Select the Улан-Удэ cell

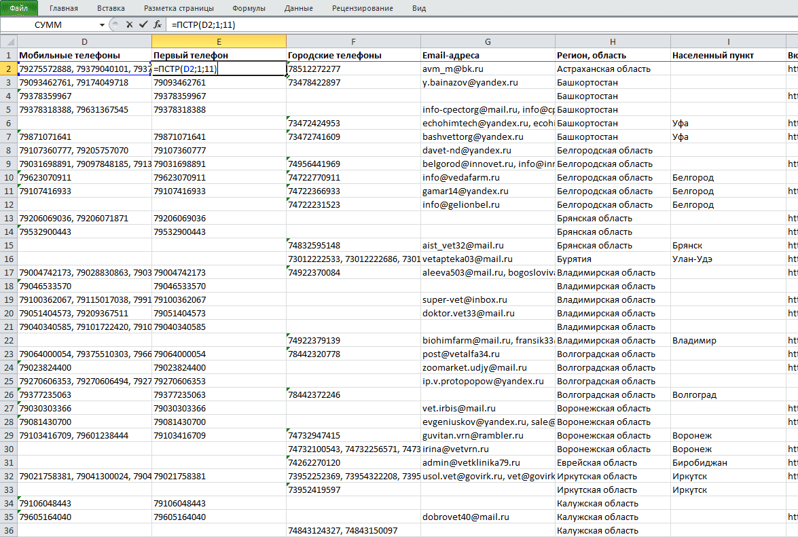[x=728, y=259]
